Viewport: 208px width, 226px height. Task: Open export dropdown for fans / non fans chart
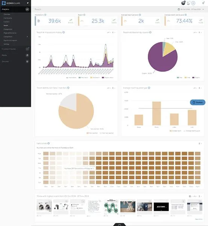coord(114,88)
